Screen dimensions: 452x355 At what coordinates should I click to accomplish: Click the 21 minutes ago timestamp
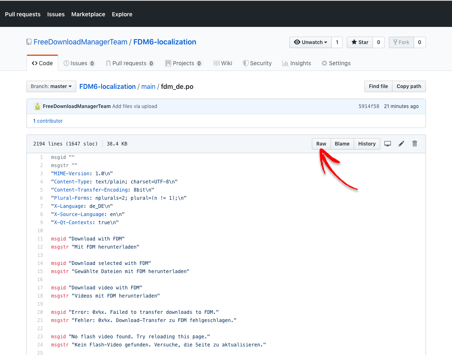pos(401,106)
